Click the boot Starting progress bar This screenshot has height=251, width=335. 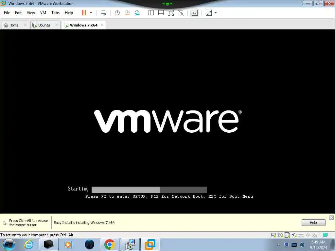pos(149,190)
